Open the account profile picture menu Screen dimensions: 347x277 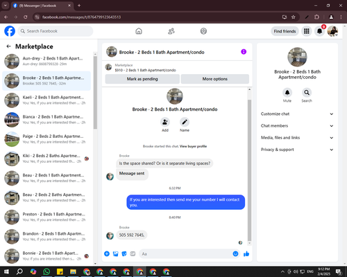tap(332, 31)
